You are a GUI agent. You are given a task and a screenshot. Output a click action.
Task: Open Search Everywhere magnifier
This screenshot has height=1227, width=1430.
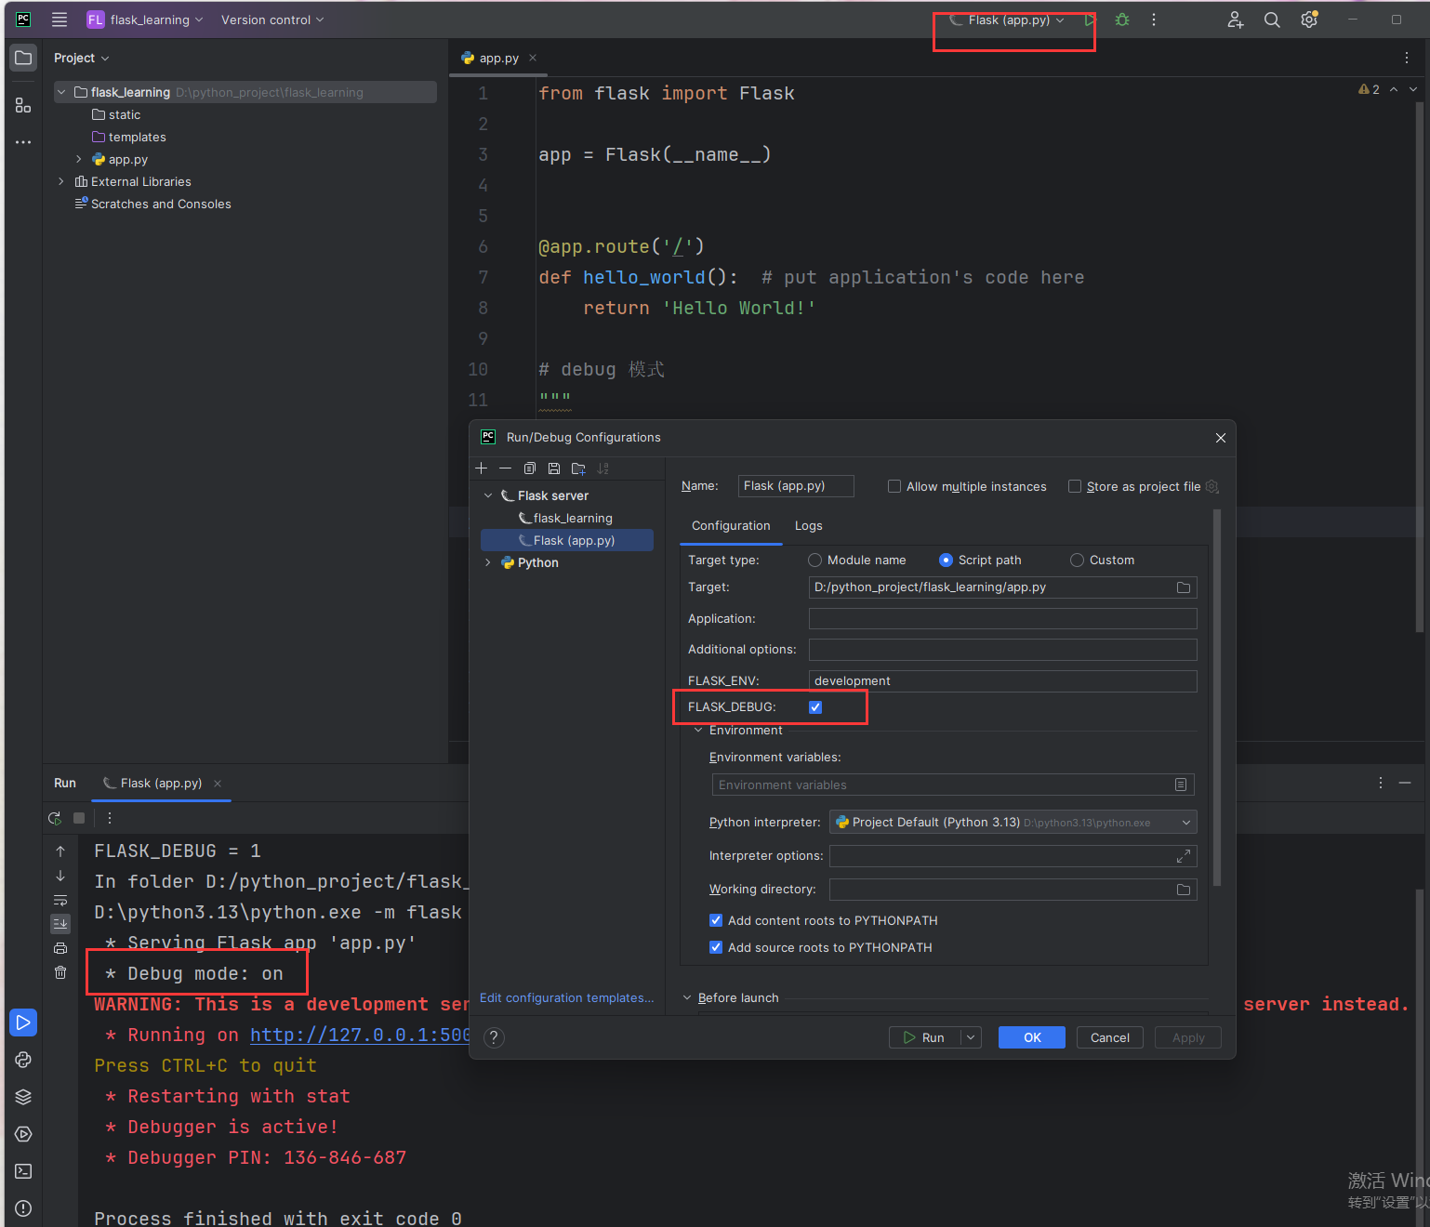click(1272, 20)
